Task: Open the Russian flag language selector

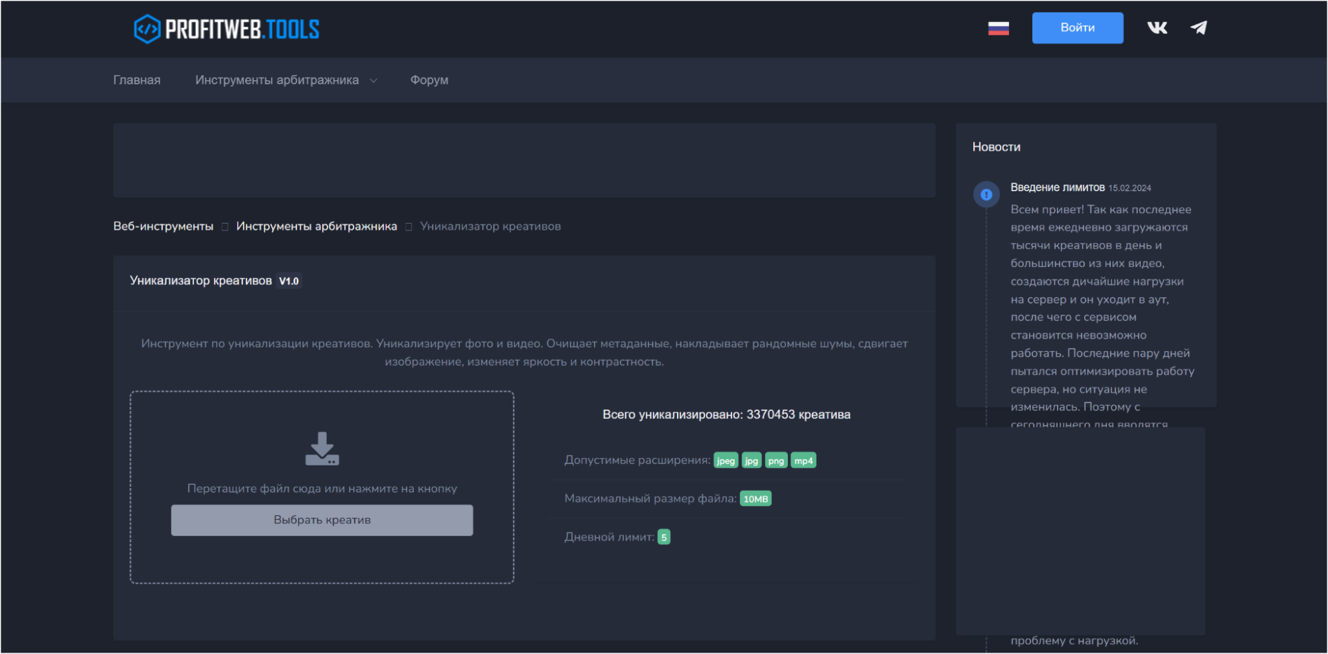Action: tap(998, 28)
